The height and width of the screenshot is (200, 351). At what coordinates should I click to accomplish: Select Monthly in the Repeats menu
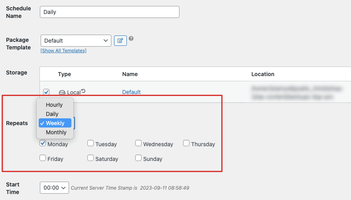tap(55, 132)
